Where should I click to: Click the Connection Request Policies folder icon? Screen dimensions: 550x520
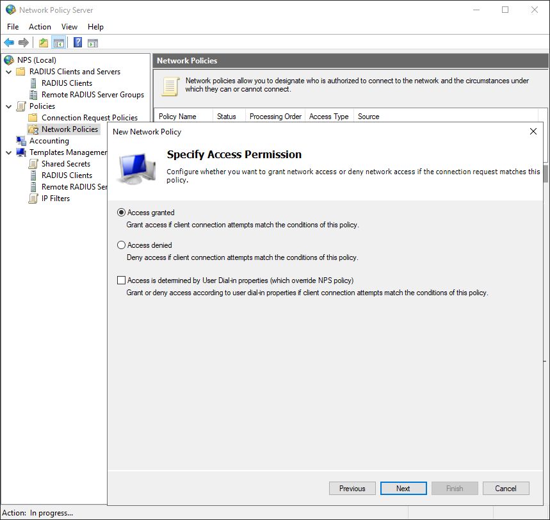pyautogui.click(x=33, y=118)
